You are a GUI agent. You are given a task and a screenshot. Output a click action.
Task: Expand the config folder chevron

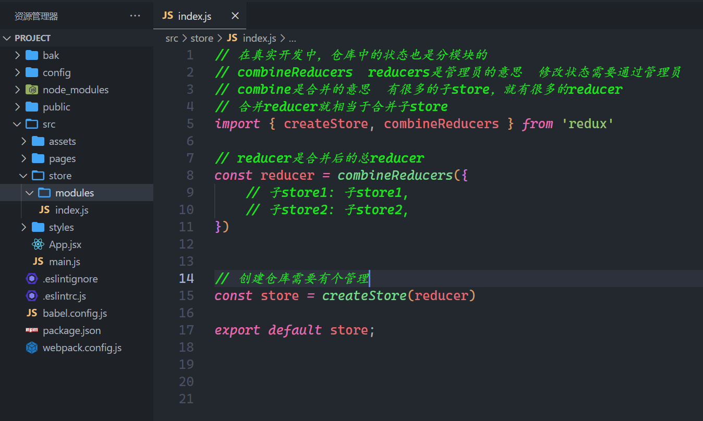(17, 72)
